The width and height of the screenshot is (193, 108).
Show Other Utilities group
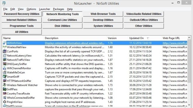pyautogui.click(x=144, y=26)
